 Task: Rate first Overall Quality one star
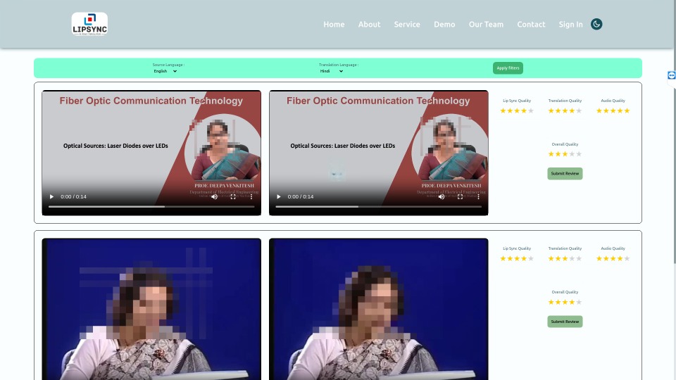pos(551,154)
